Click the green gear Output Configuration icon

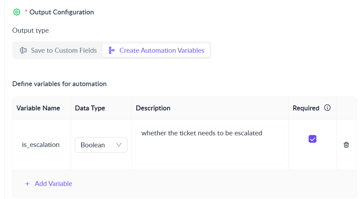coord(17,12)
